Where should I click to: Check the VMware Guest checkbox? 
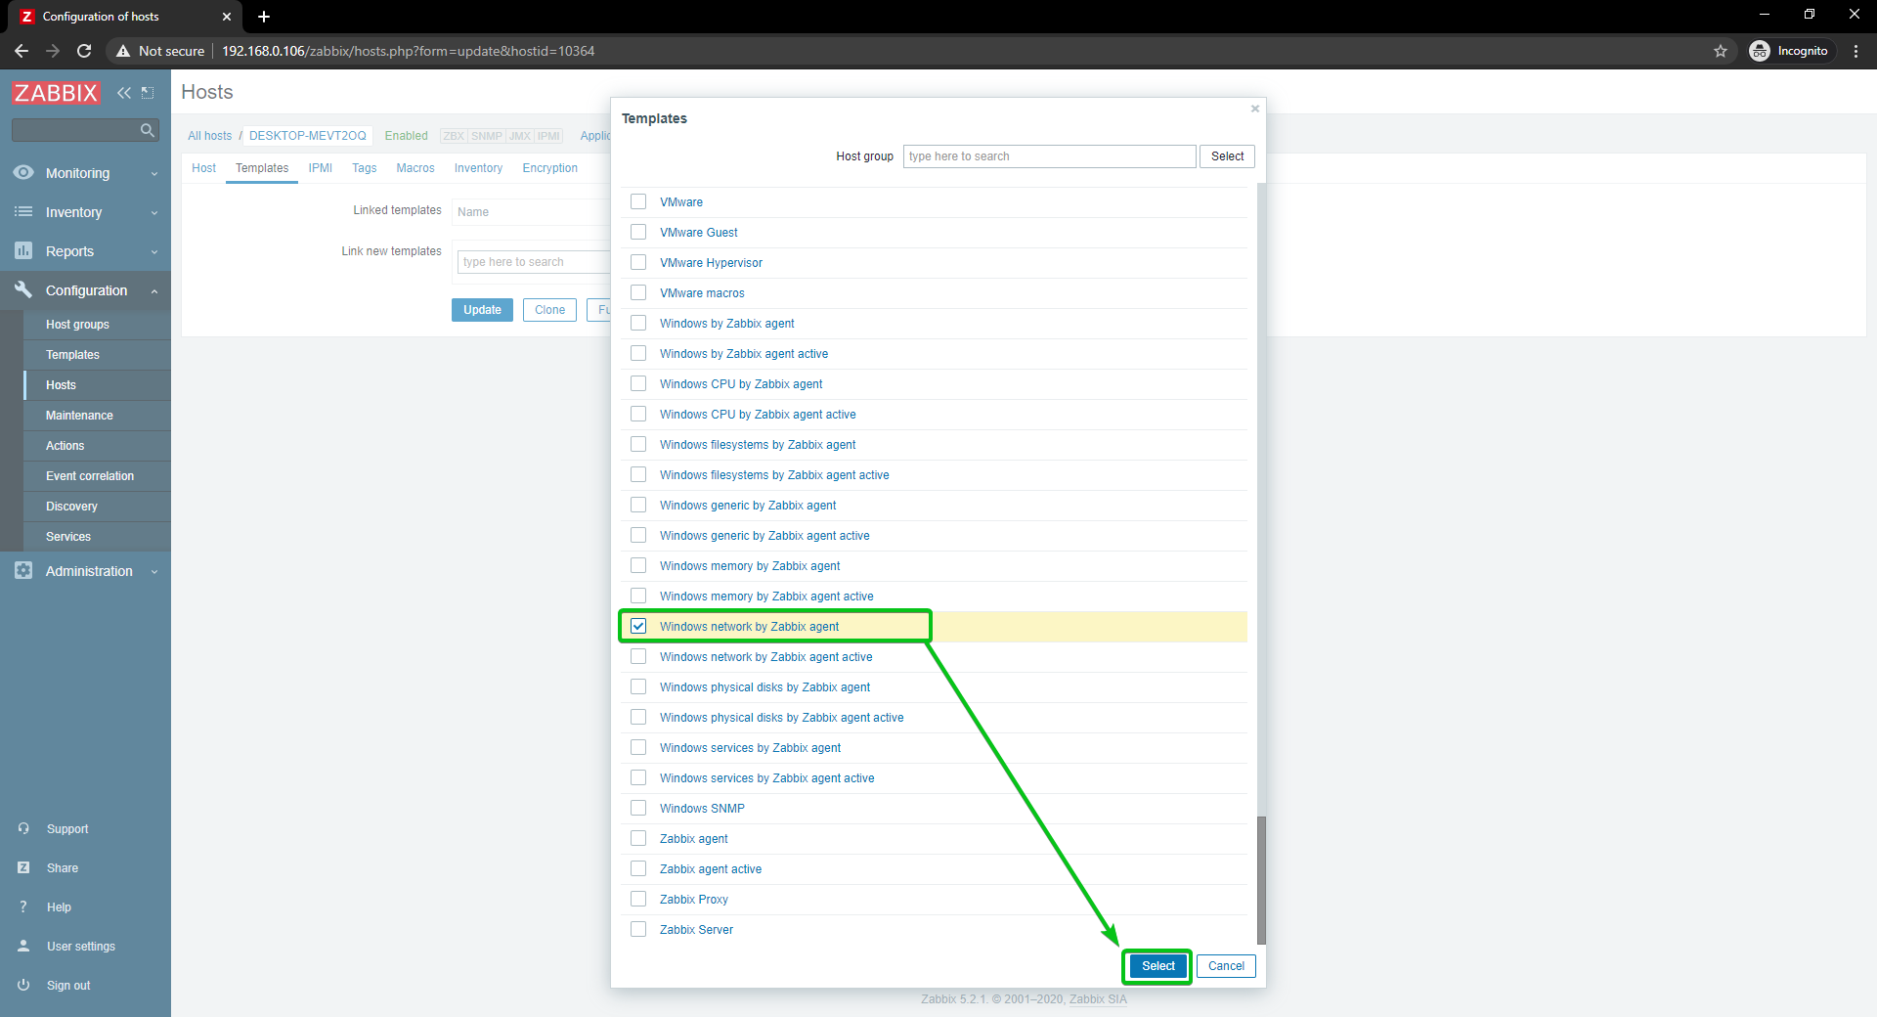(x=638, y=232)
